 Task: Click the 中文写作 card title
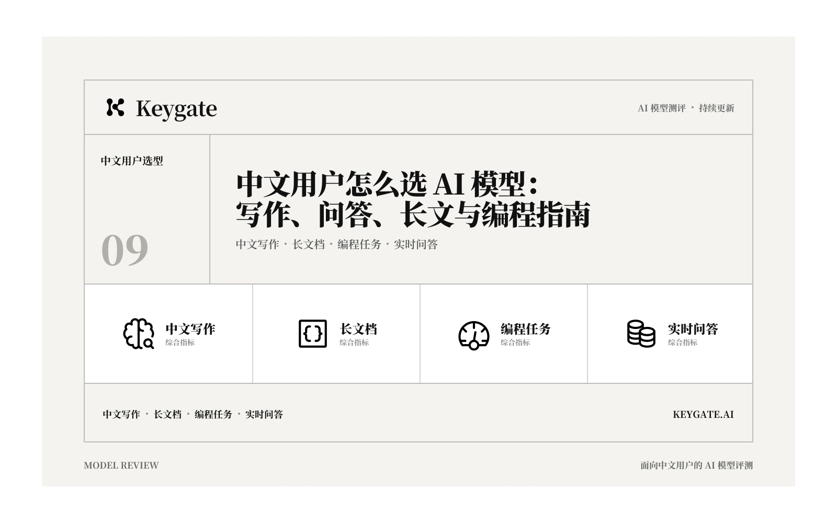(x=190, y=329)
